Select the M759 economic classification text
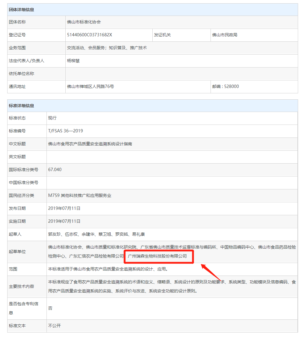The height and width of the screenshot is (338, 305). [x=80, y=195]
